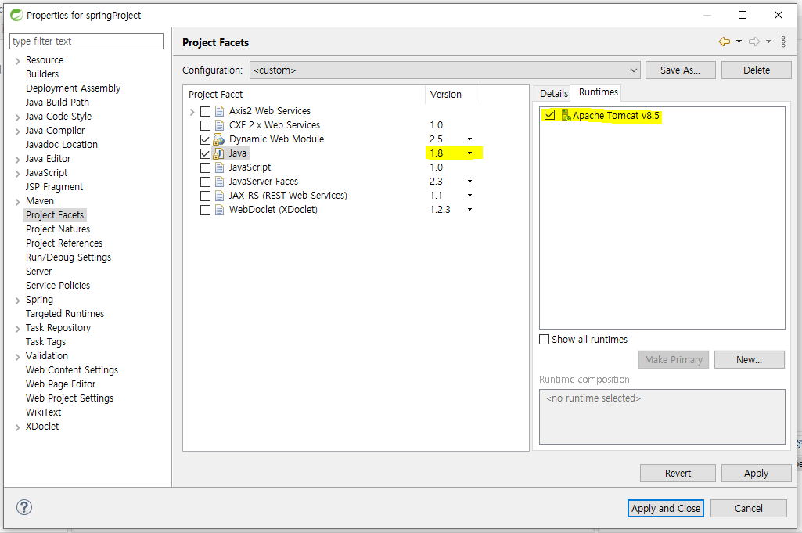
Task: Open Java version 1.8 dropdown
Action: pyautogui.click(x=469, y=153)
